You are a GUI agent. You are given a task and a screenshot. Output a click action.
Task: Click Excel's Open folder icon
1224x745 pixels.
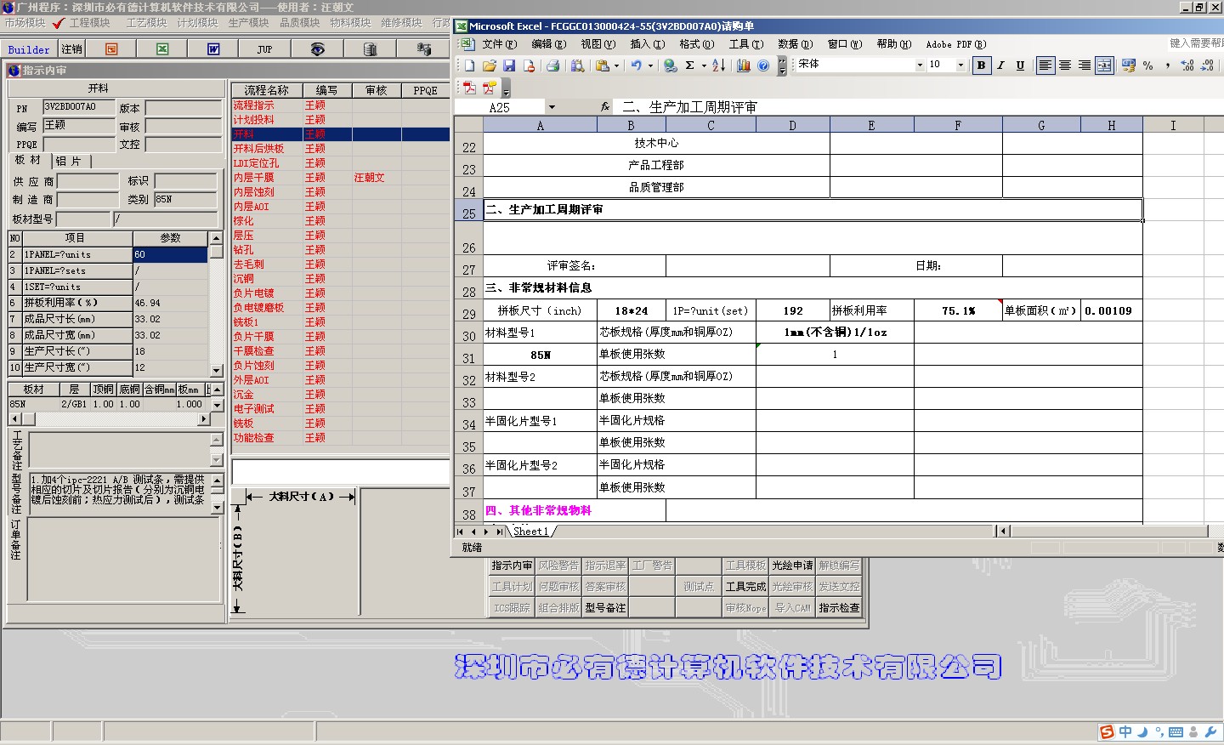pos(489,65)
